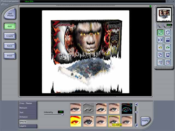This screenshot has height=131, width=175.
Task: Select the neon outline eye effect thumbnail
Action: 127,109
